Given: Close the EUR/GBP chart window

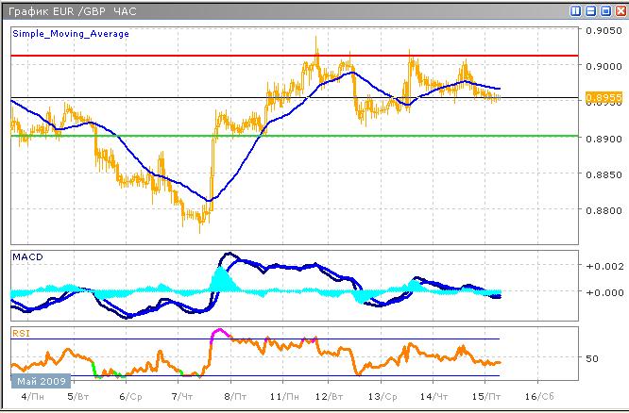Looking at the screenshot, I should [x=621, y=11].
